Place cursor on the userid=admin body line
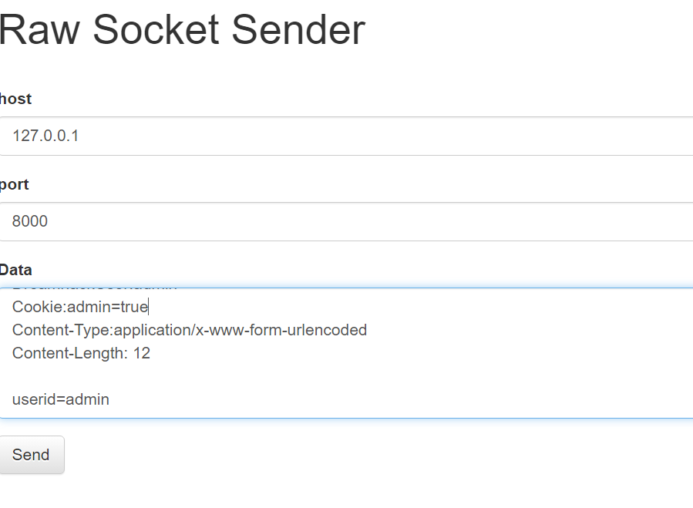The image size is (693, 508). pyautogui.click(x=61, y=399)
